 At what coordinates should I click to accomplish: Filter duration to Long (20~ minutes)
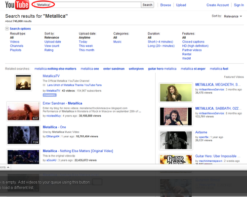161,46
